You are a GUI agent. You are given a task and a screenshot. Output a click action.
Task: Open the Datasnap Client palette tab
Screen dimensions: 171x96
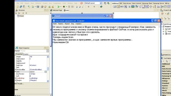[x=147, y=3]
